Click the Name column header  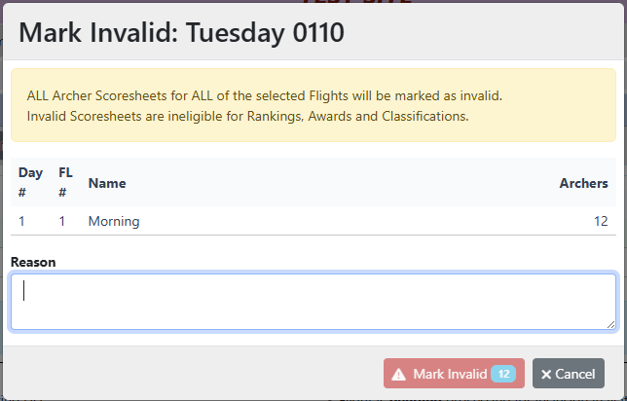coord(107,183)
